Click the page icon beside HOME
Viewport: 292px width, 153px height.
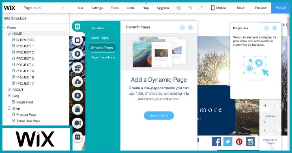coord(9,33)
